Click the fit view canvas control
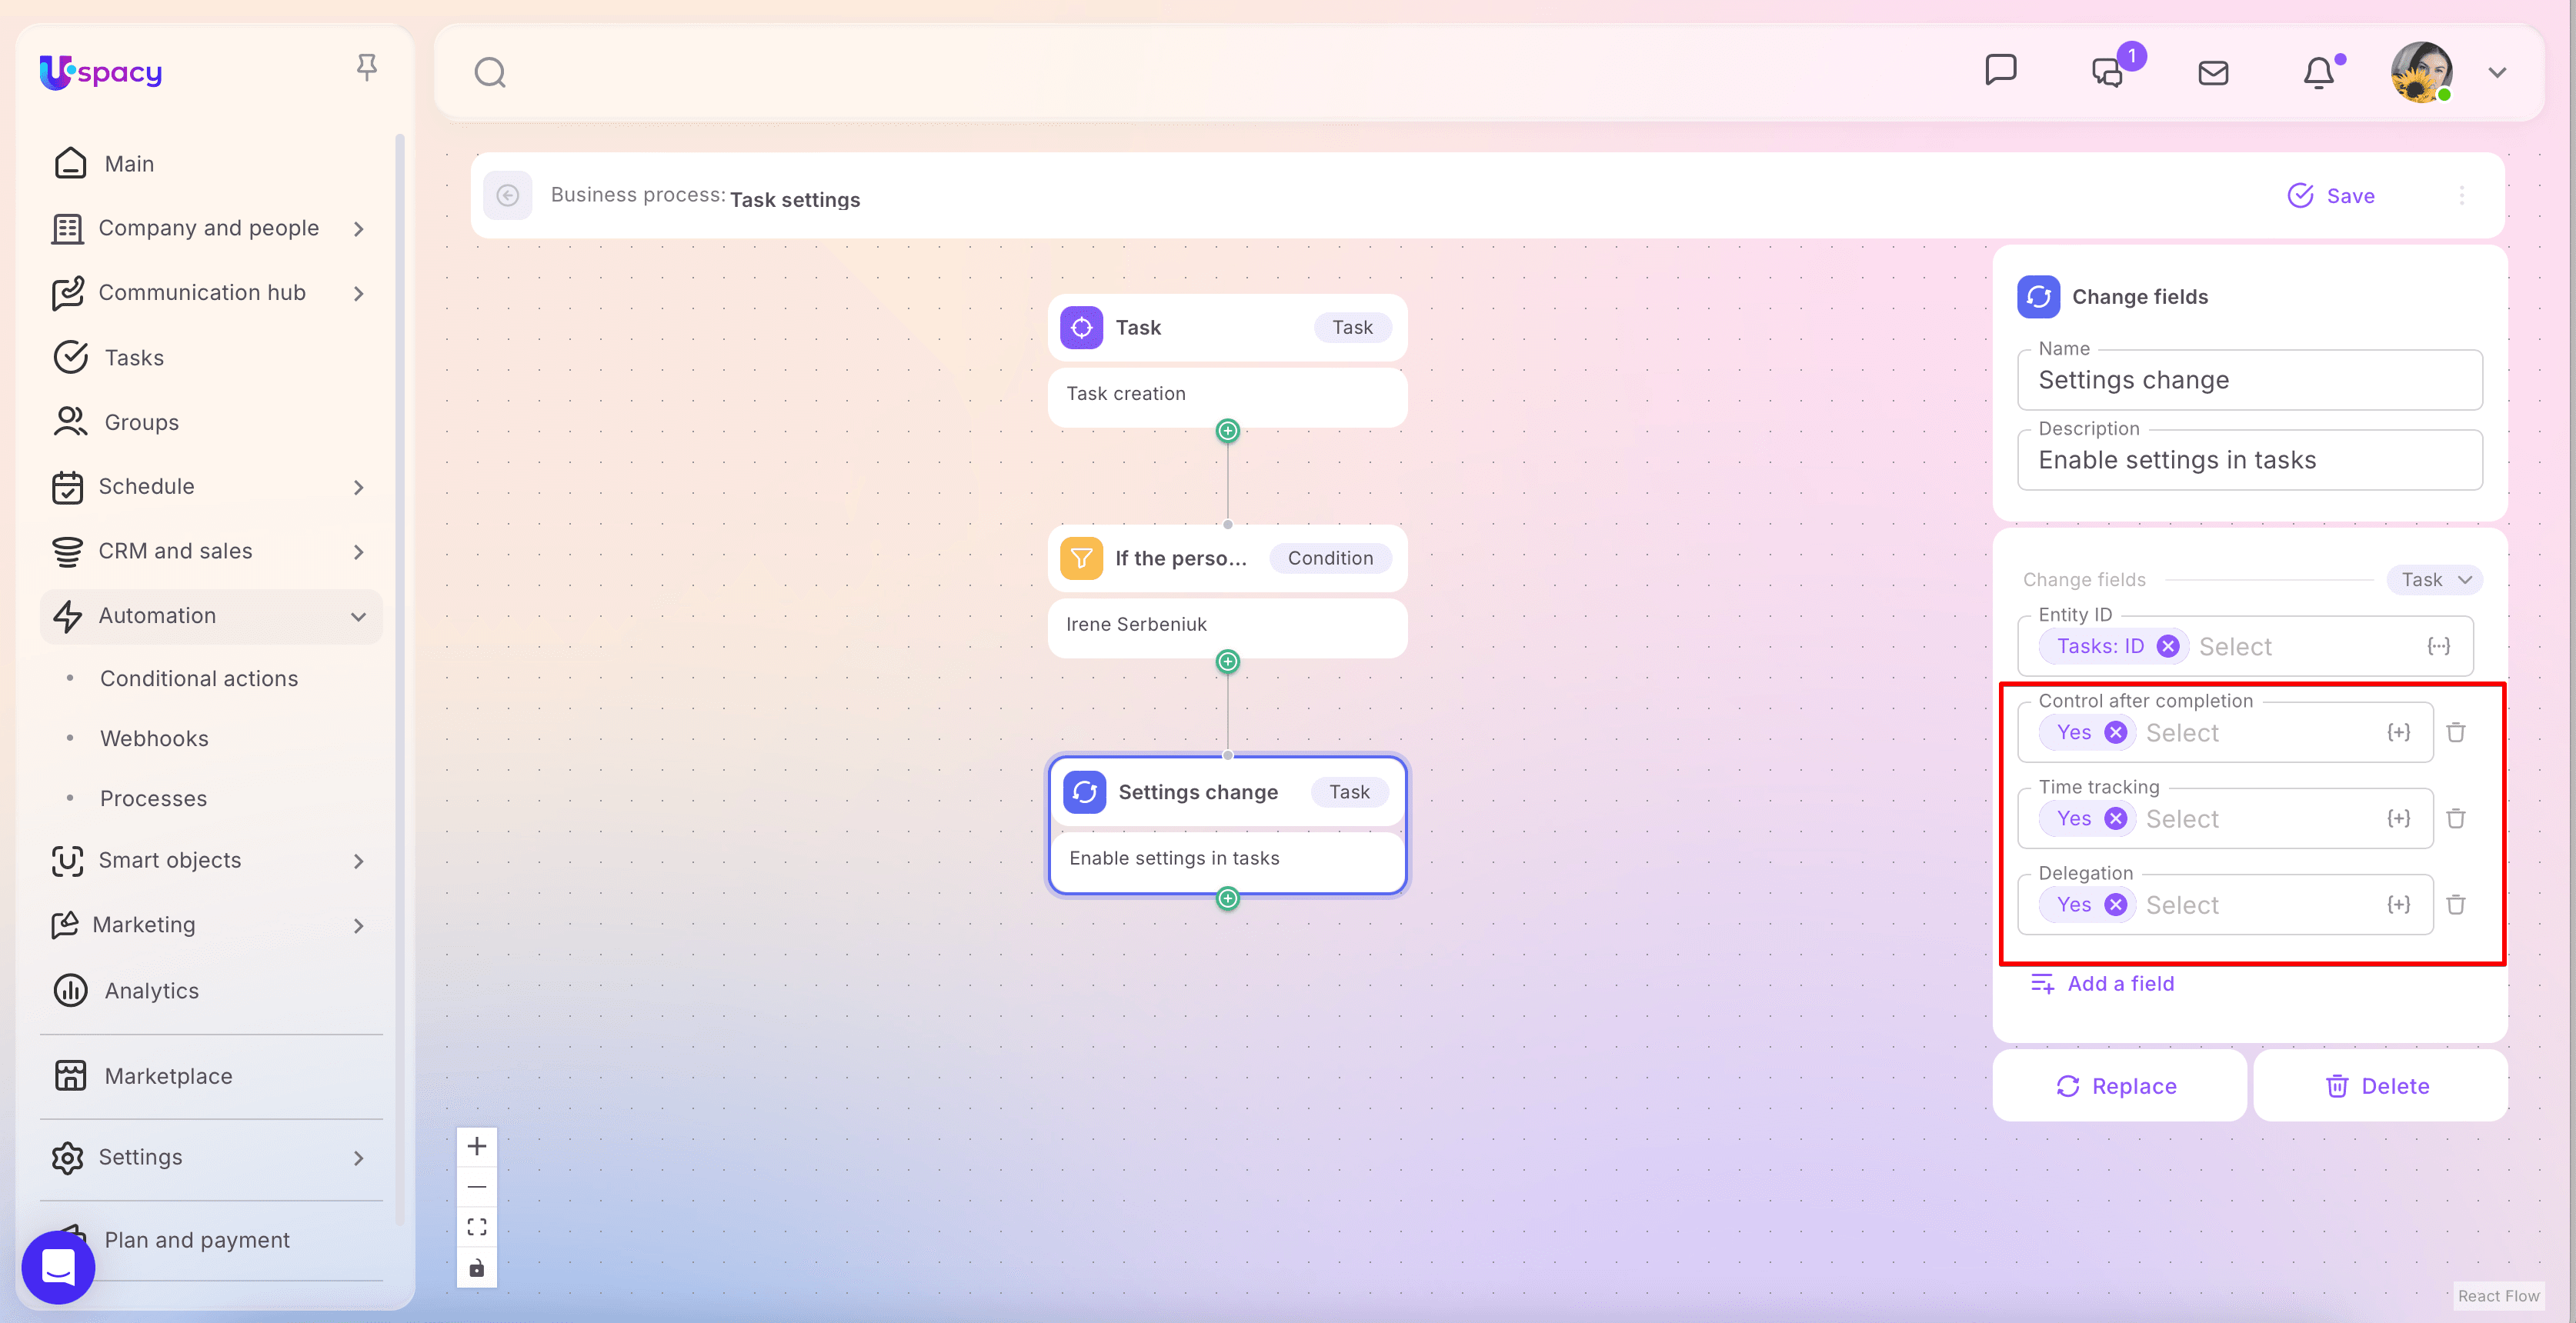 [477, 1227]
